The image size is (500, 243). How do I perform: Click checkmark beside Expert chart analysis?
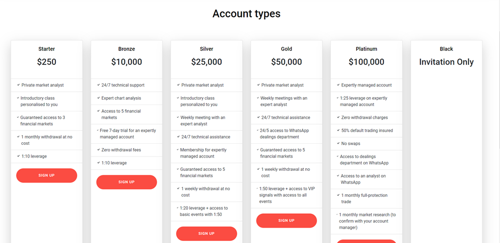(x=98, y=98)
